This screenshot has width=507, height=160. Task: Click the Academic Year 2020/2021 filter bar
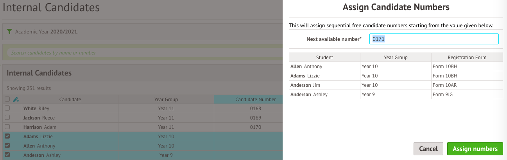pos(143,32)
